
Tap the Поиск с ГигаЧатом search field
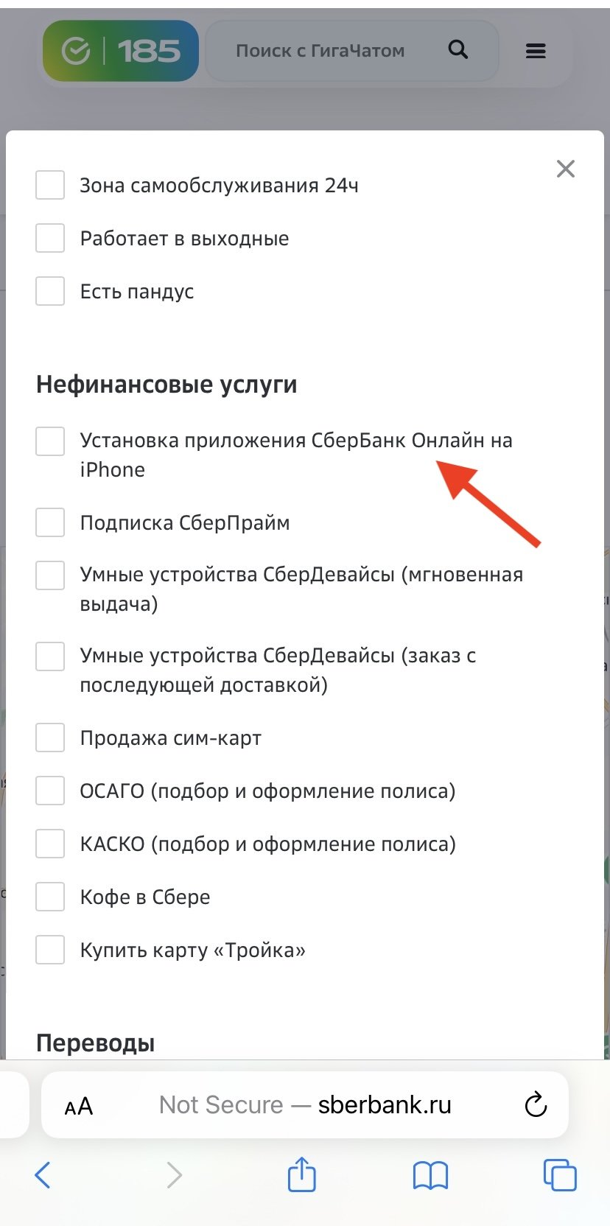point(352,51)
